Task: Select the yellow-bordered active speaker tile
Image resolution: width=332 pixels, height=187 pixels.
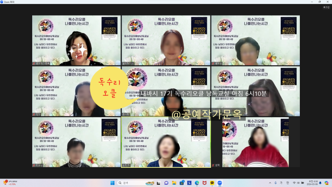Action: pyautogui.click(x=166, y=142)
